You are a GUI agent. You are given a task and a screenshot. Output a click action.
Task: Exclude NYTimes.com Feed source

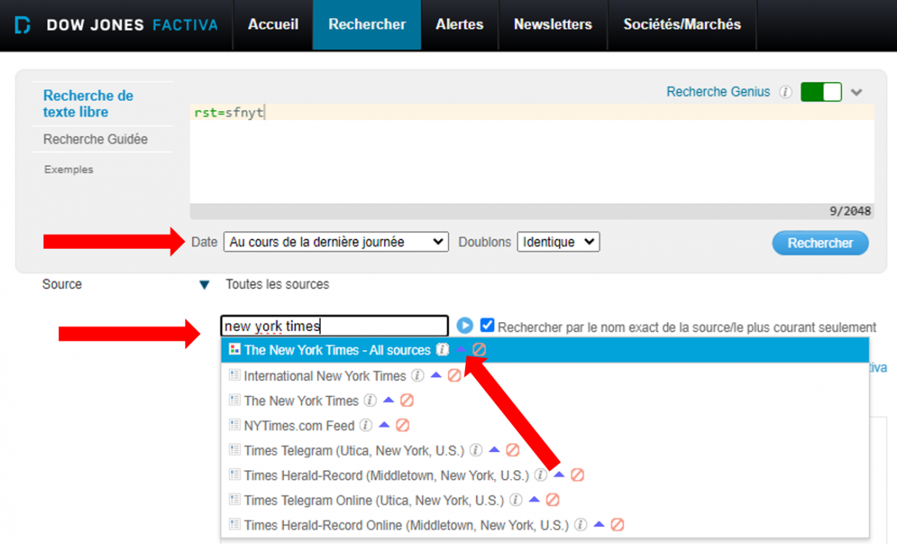pyautogui.click(x=402, y=425)
